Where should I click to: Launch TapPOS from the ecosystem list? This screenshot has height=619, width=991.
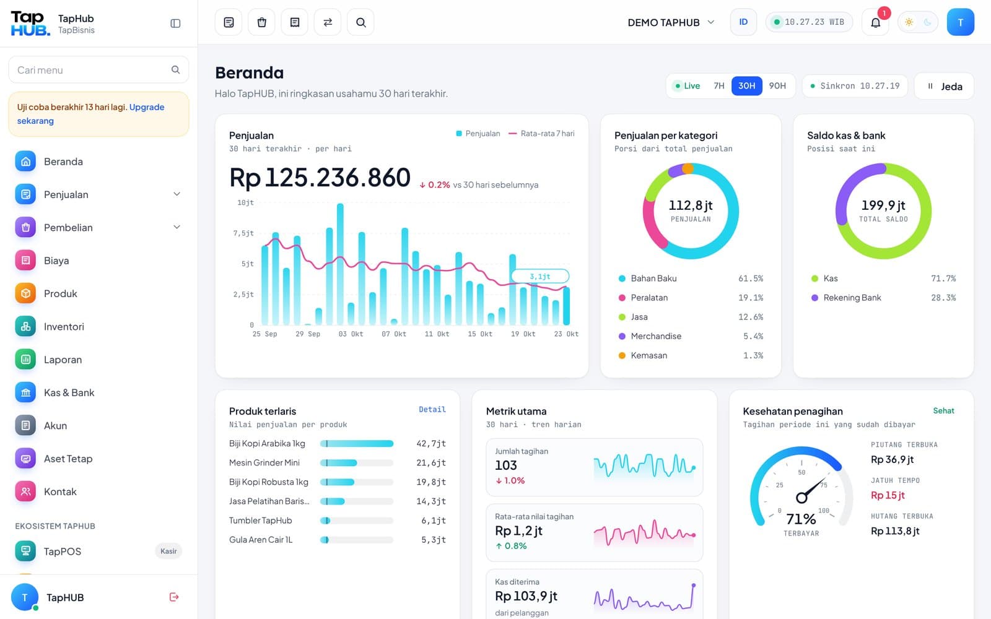point(99,551)
